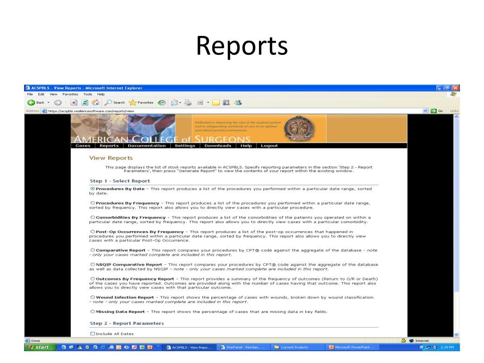This screenshot has width=484, height=363.
Task: Open the Help menu in menu bar
Action: click(x=101, y=94)
